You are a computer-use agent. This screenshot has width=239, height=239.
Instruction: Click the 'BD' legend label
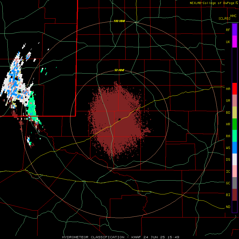tap(228, 113)
